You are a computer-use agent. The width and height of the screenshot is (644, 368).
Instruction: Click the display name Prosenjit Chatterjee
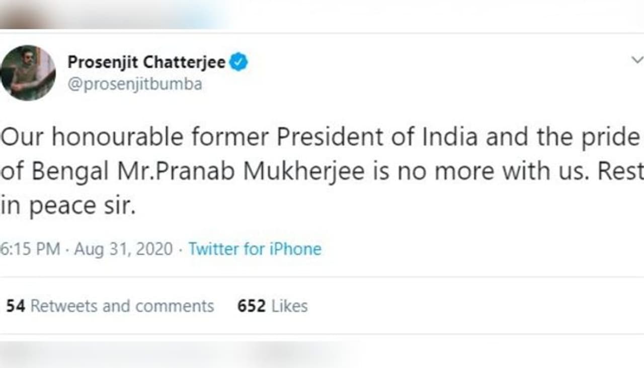146,62
